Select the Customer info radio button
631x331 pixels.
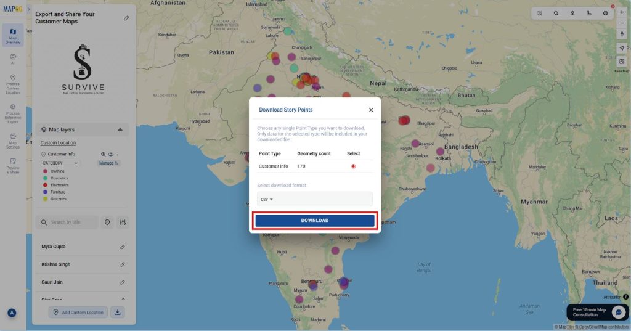[353, 166]
